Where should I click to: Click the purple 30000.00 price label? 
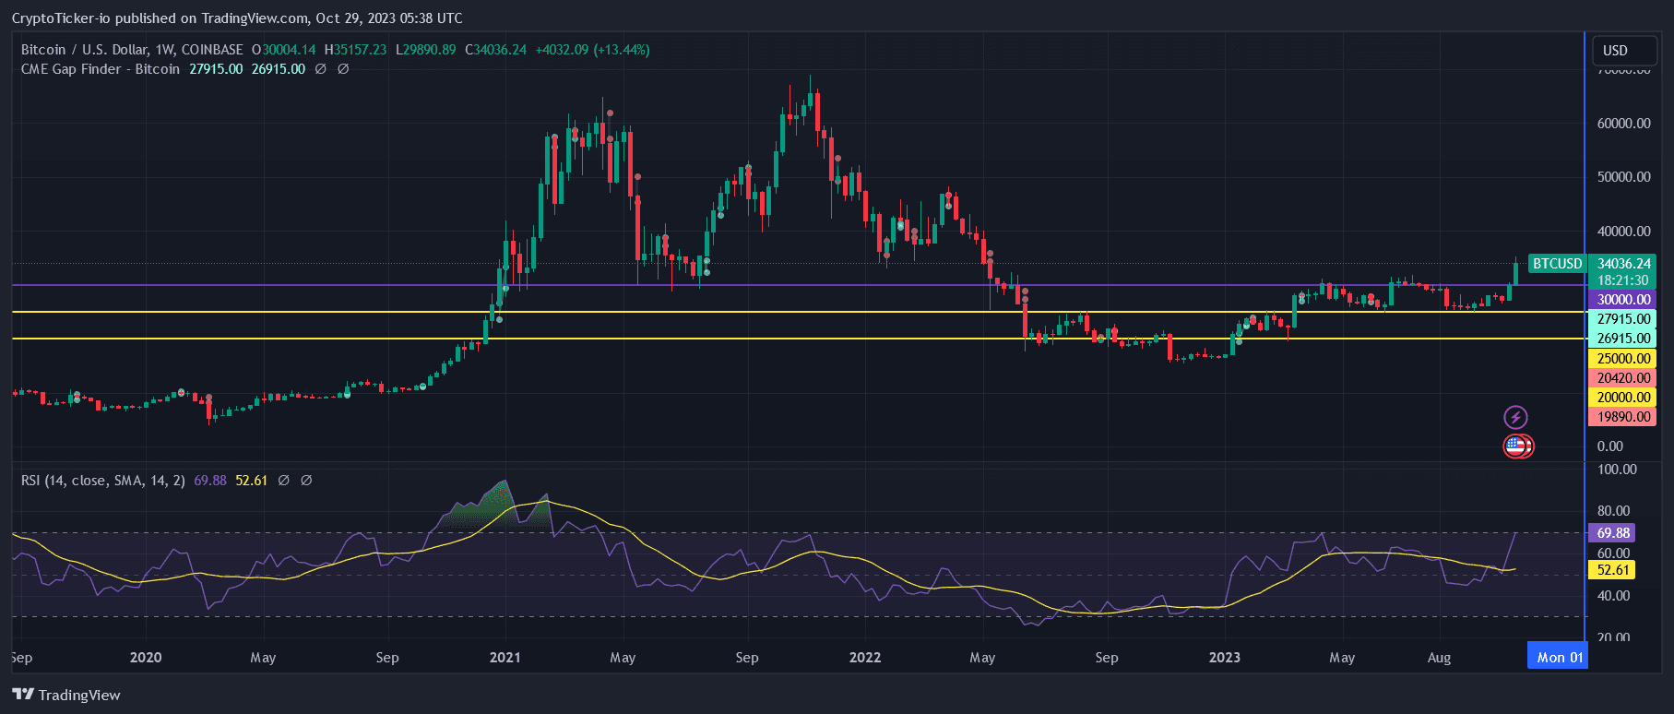pyautogui.click(x=1623, y=300)
